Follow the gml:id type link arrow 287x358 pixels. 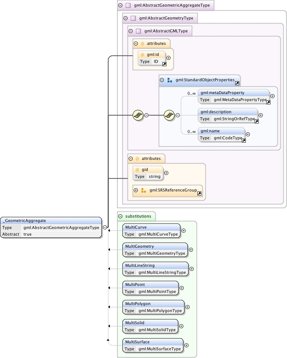[x=164, y=64]
